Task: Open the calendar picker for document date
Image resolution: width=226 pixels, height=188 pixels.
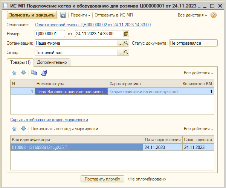Action: click(x=126, y=34)
